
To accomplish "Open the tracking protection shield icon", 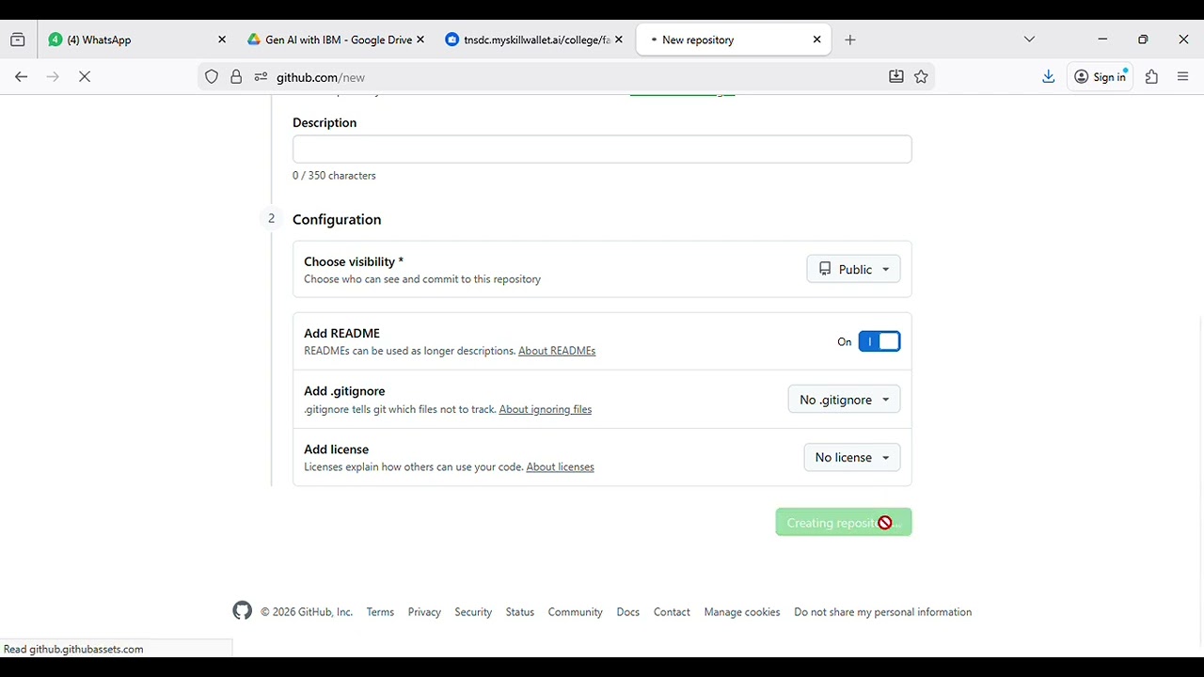I will (x=212, y=77).
